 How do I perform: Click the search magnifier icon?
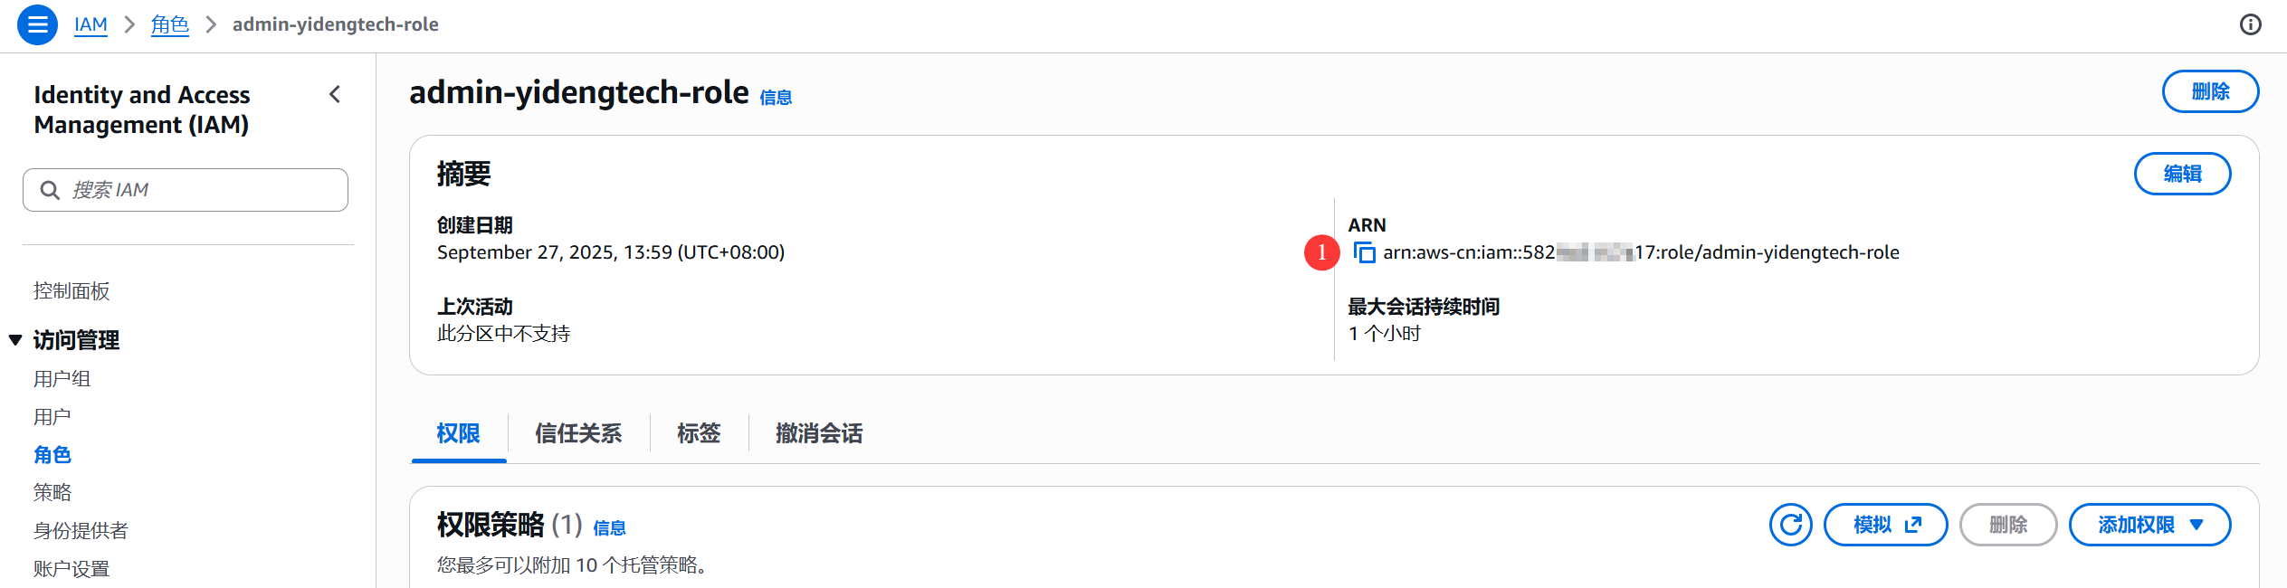click(51, 190)
